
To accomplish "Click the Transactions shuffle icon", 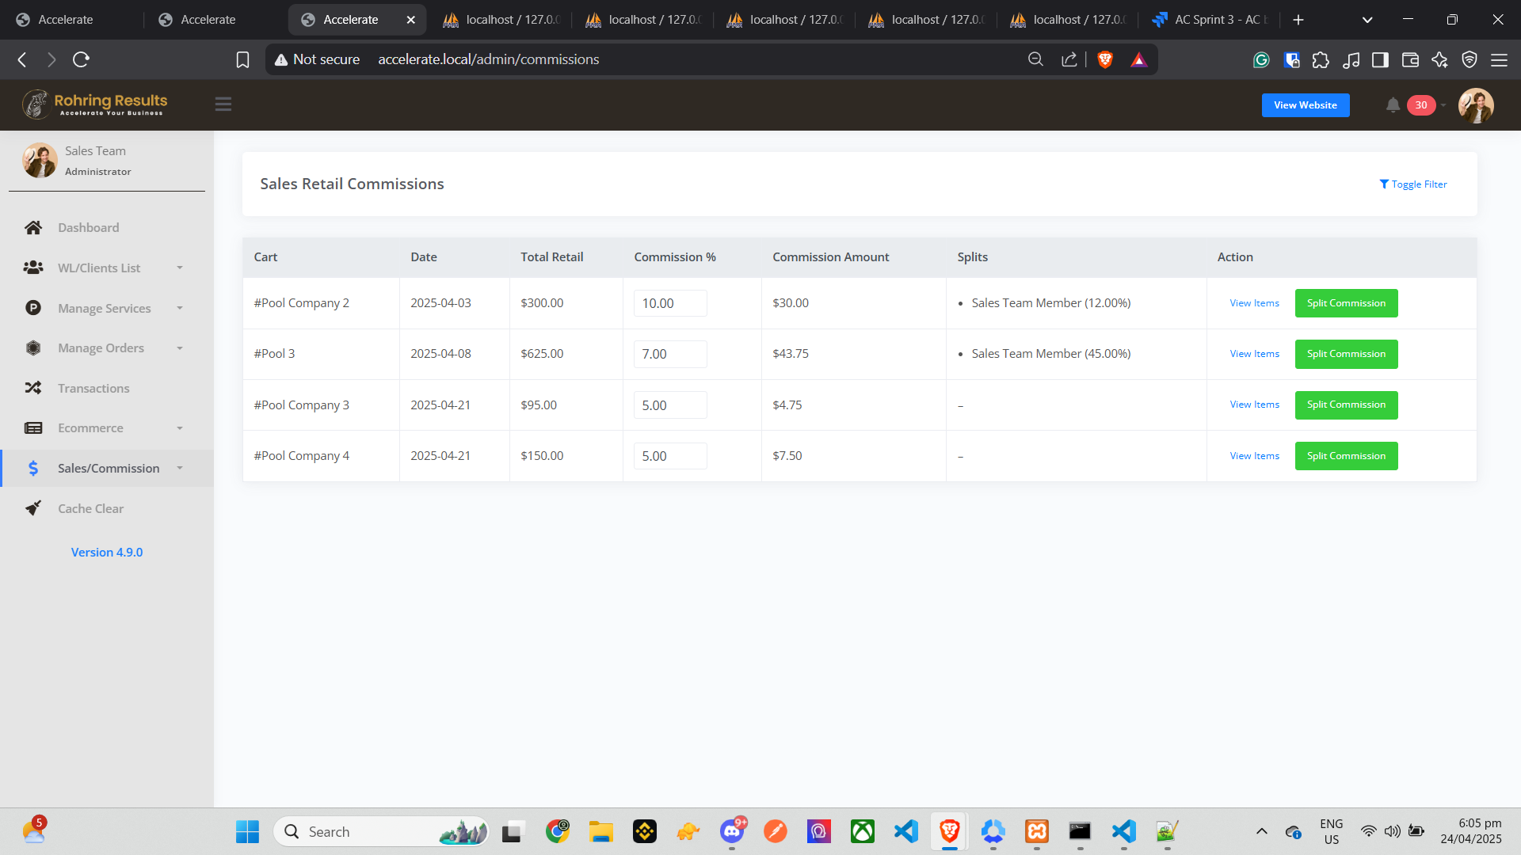I will (33, 388).
